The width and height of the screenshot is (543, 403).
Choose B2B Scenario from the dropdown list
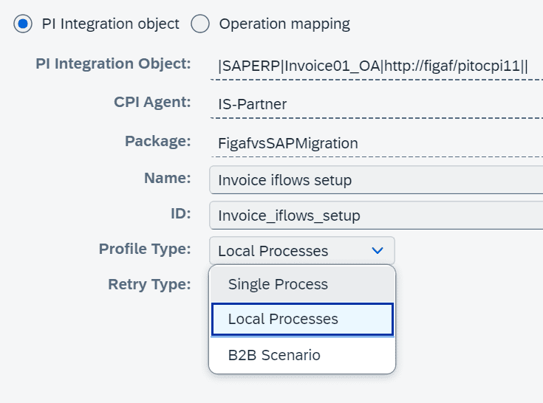(302, 355)
